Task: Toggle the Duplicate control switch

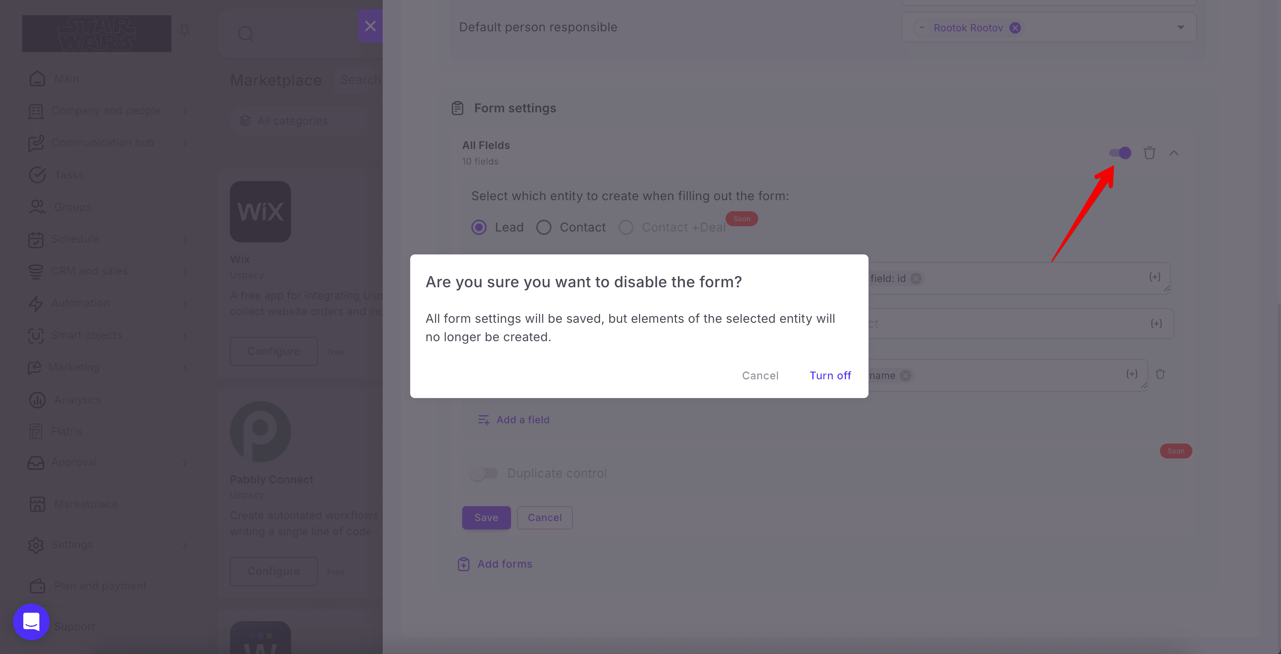Action: click(x=484, y=473)
